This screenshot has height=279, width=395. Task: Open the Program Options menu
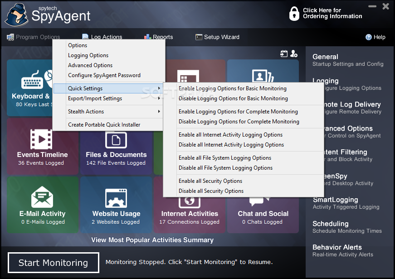[34, 37]
